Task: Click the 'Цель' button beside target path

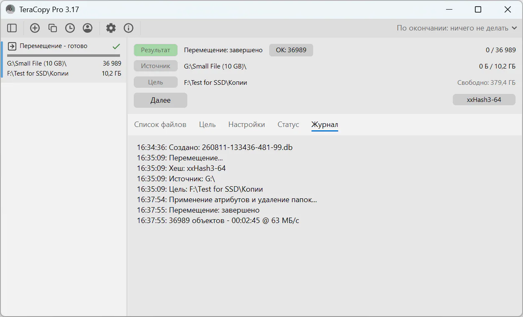Action: (156, 82)
